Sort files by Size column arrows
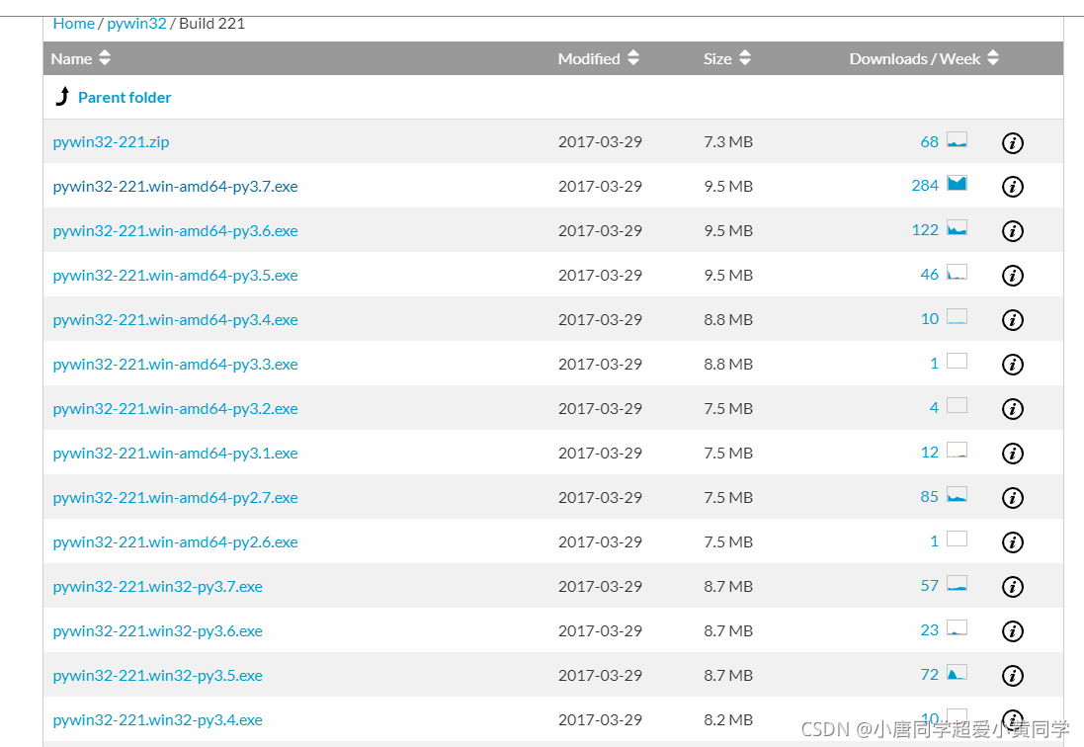This screenshot has height=747, width=1084. click(744, 58)
